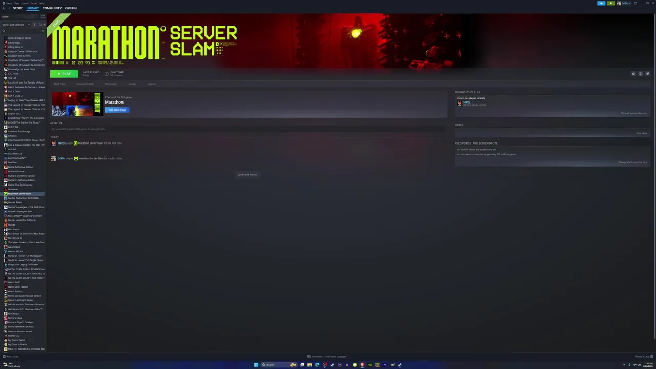Go back with the back arrow
656x369 pixels.
click(4, 8)
